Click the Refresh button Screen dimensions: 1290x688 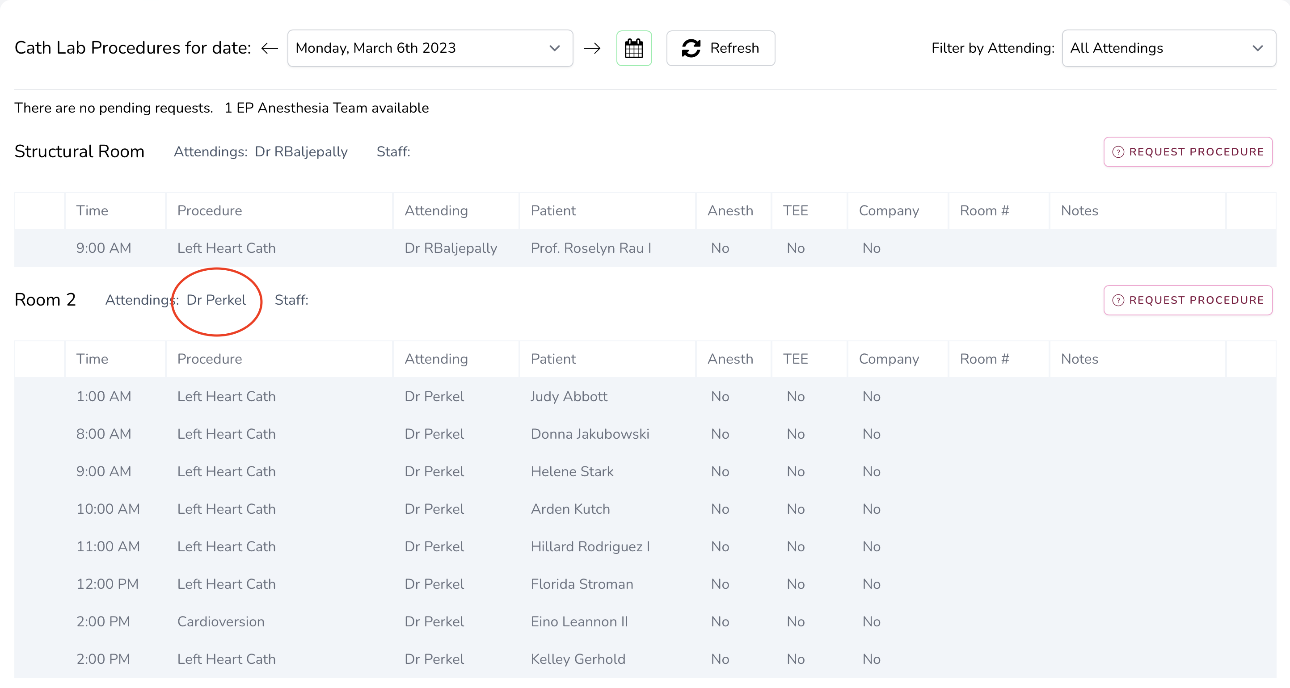[x=720, y=48]
